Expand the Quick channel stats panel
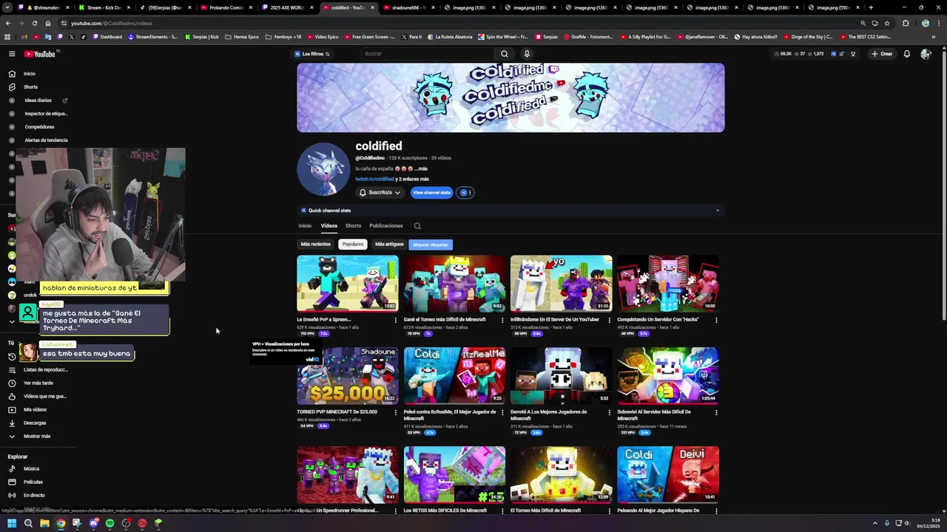 tap(510, 211)
